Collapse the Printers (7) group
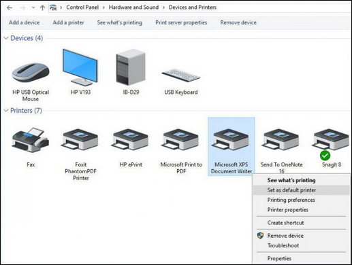Image resolution: width=352 pixels, height=265 pixels. click(6, 111)
